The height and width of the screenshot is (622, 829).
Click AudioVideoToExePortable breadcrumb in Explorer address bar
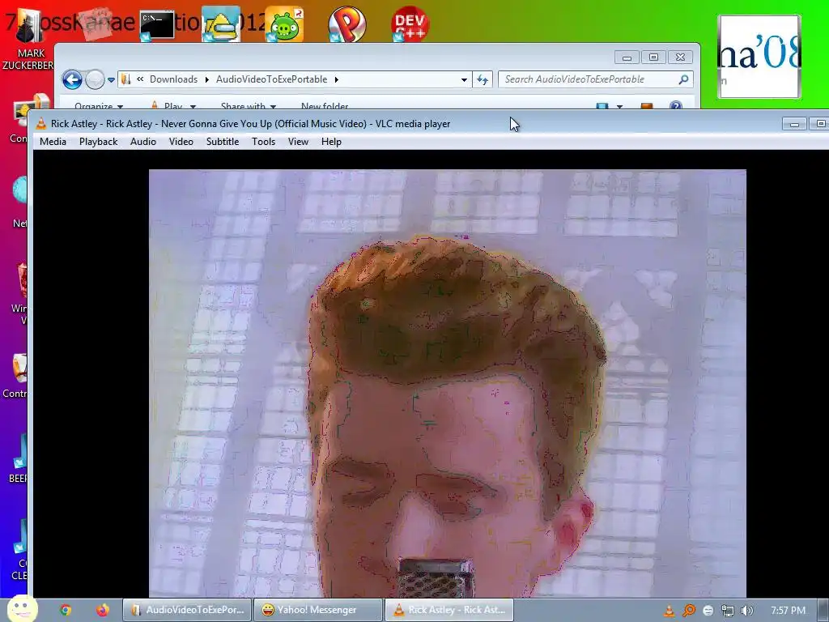(271, 79)
